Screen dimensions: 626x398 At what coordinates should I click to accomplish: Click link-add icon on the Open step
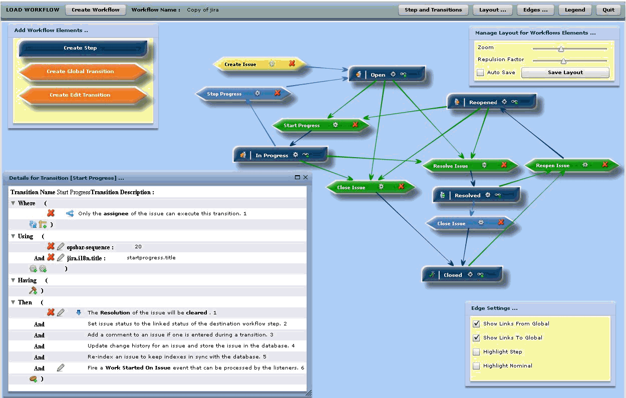point(403,75)
